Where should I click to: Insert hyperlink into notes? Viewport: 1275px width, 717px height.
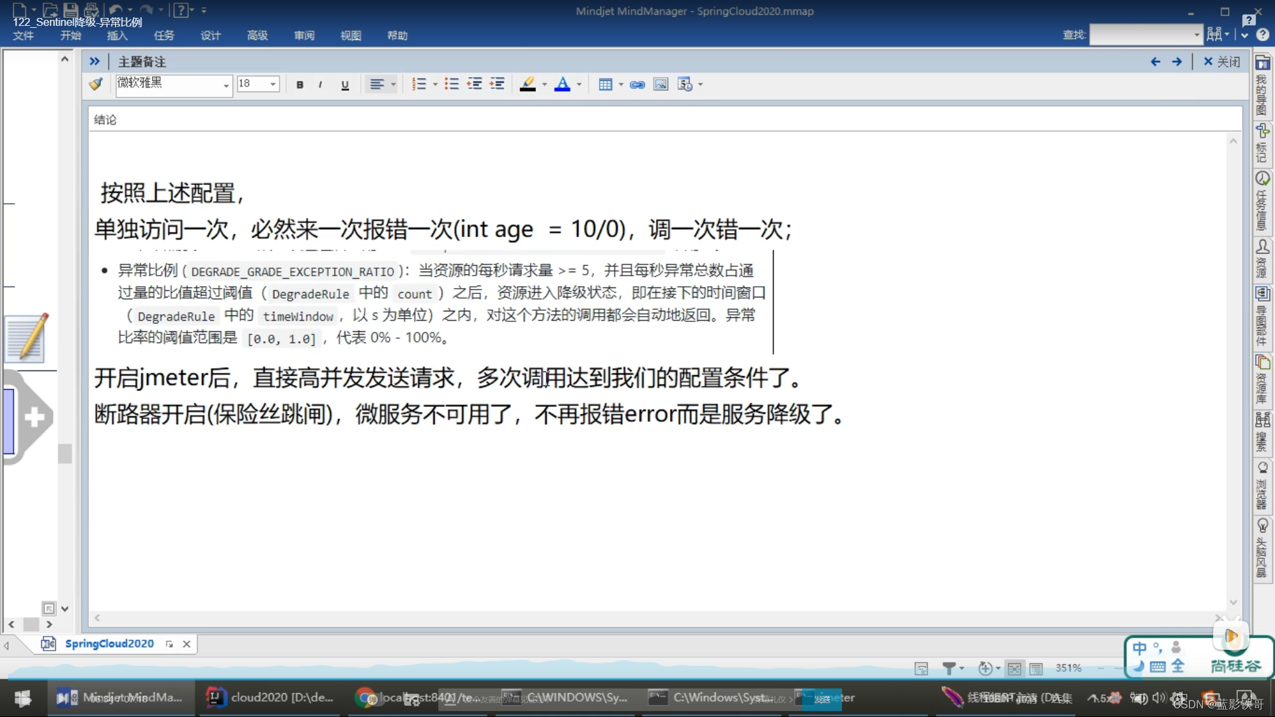pyautogui.click(x=637, y=84)
